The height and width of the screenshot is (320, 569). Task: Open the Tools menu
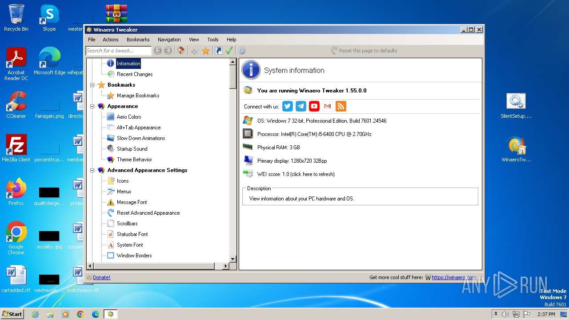click(x=213, y=40)
